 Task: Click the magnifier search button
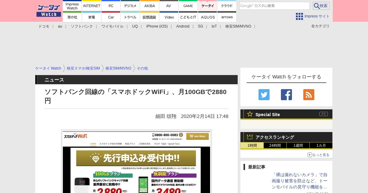pyautogui.click(x=321, y=6)
